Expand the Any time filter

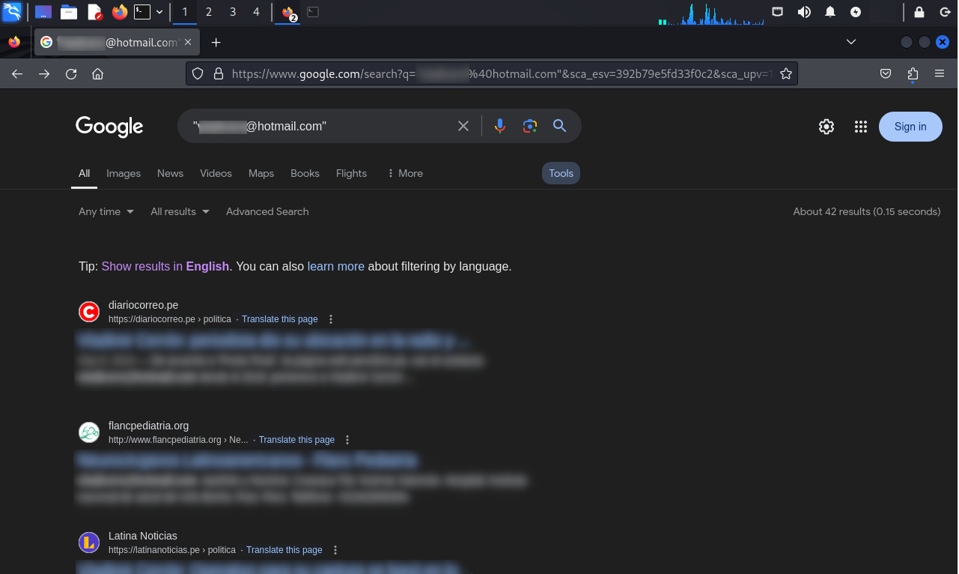tap(106, 211)
